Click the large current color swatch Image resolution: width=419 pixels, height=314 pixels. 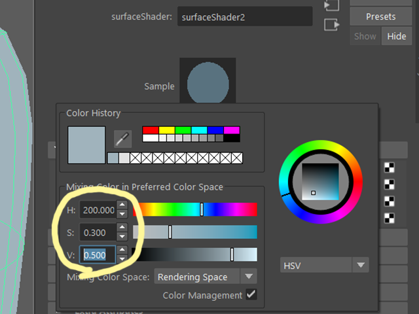point(86,145)
